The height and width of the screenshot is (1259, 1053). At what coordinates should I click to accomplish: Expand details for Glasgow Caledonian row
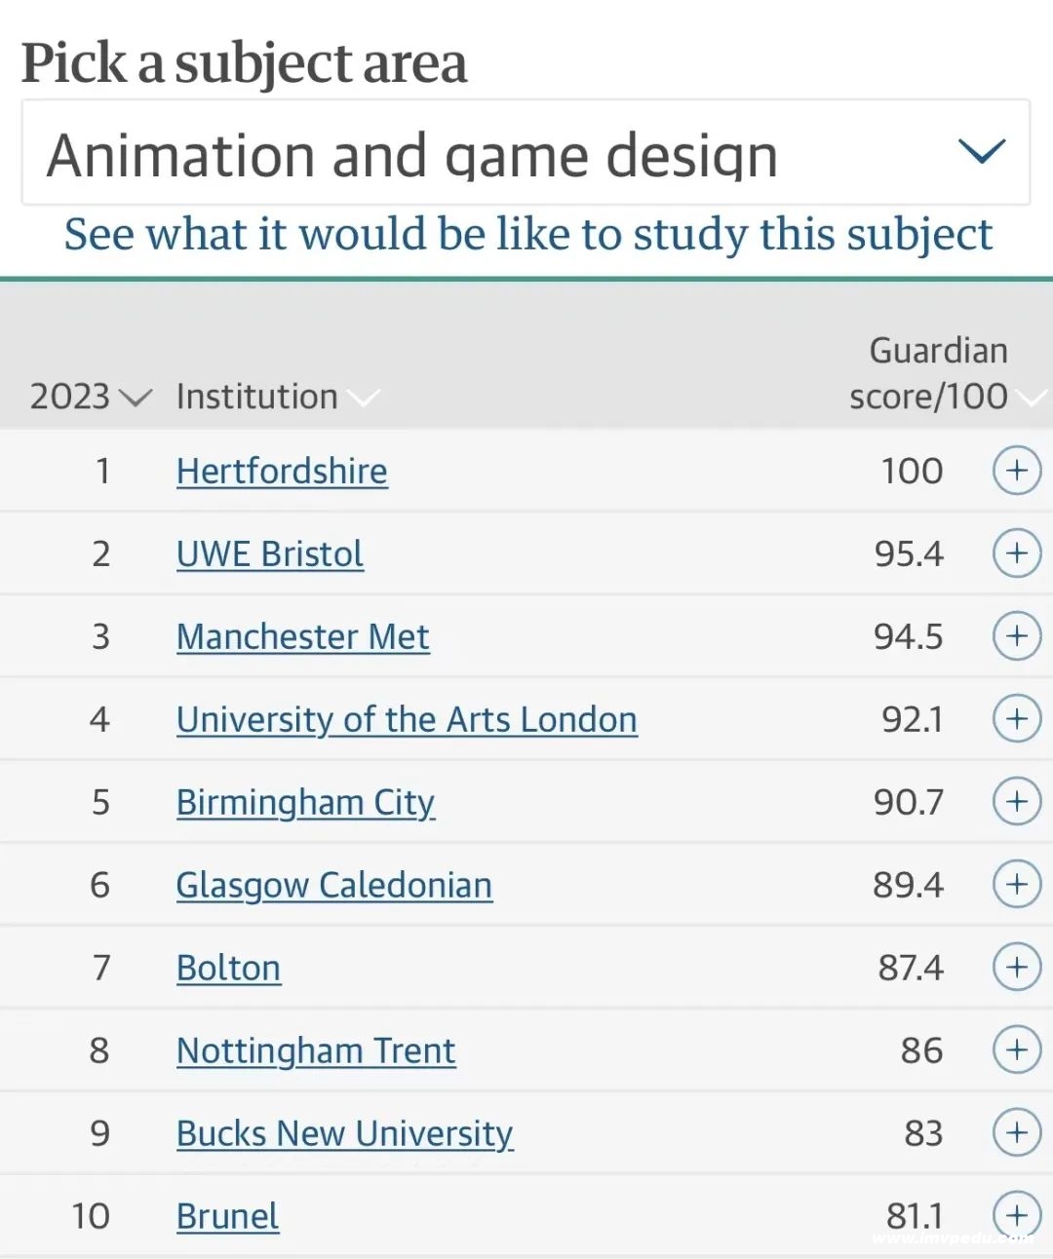[1017, 885]
